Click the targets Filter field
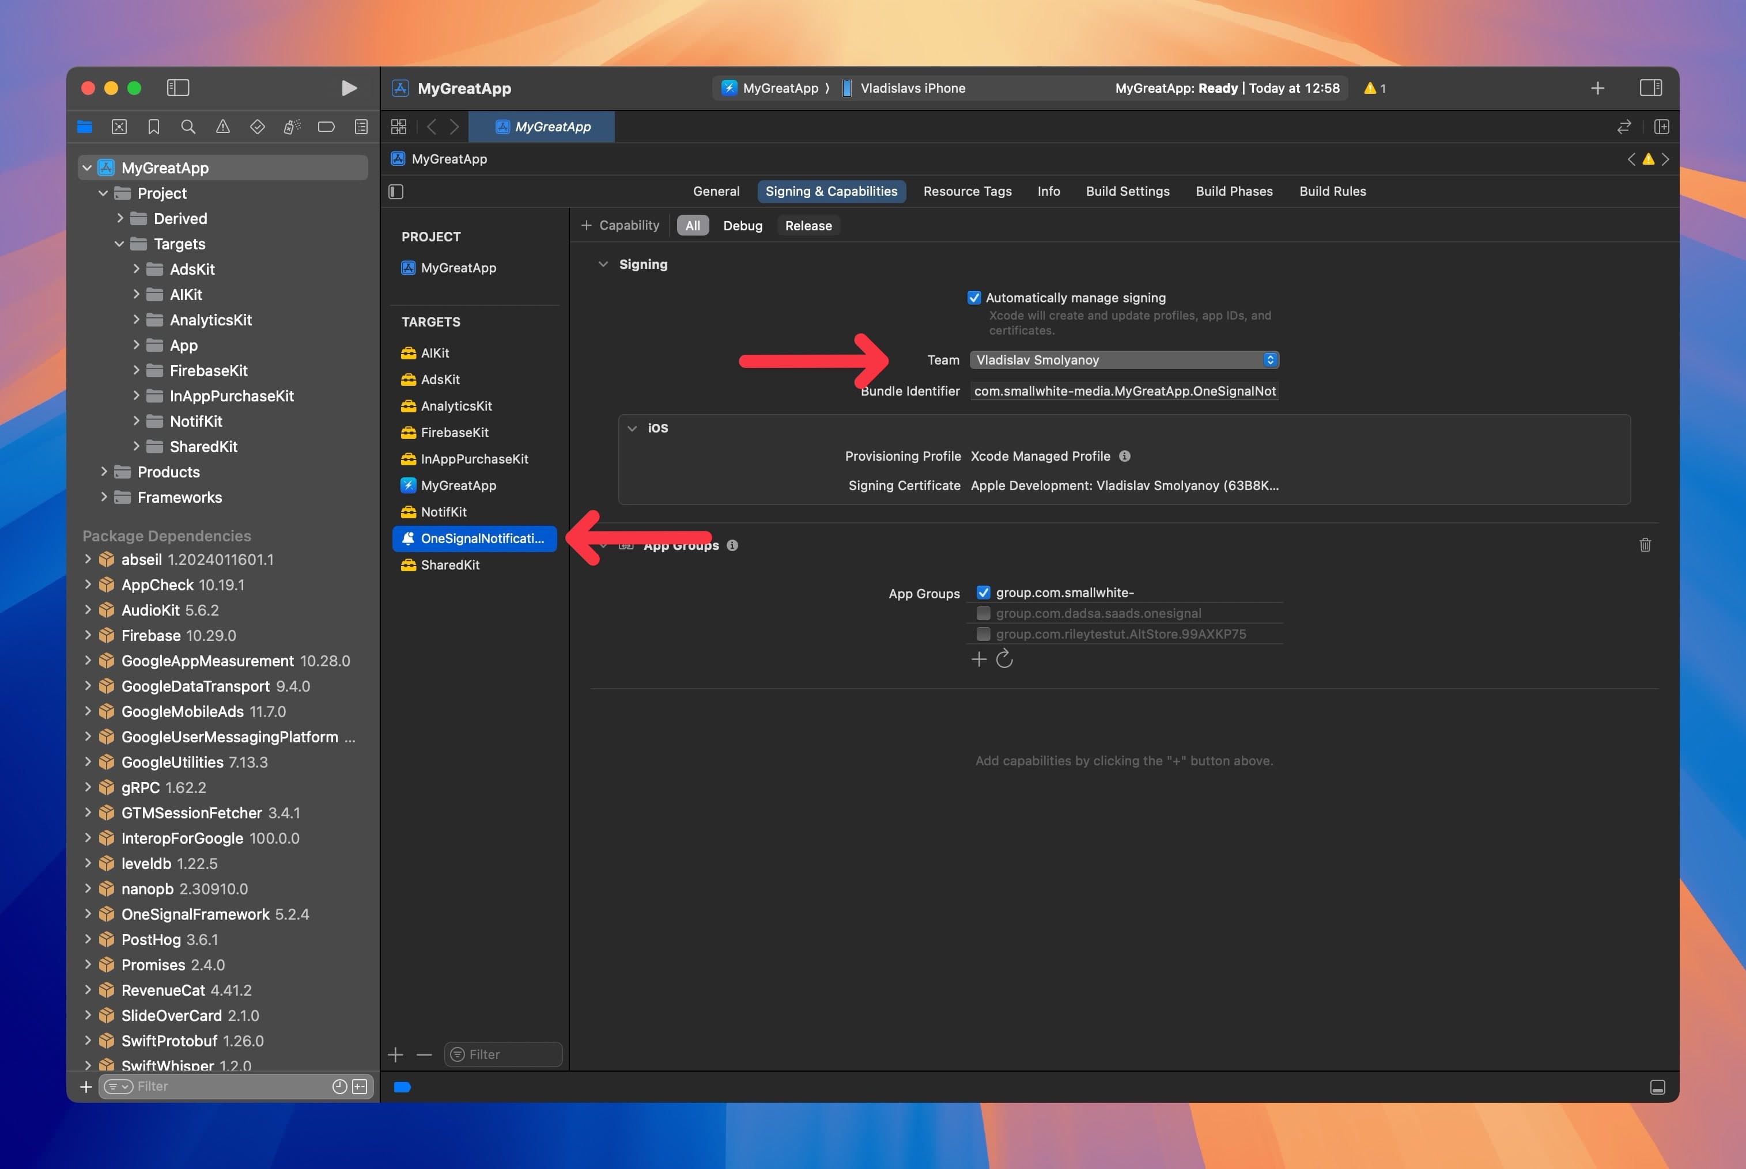 tap(502, 1054)
